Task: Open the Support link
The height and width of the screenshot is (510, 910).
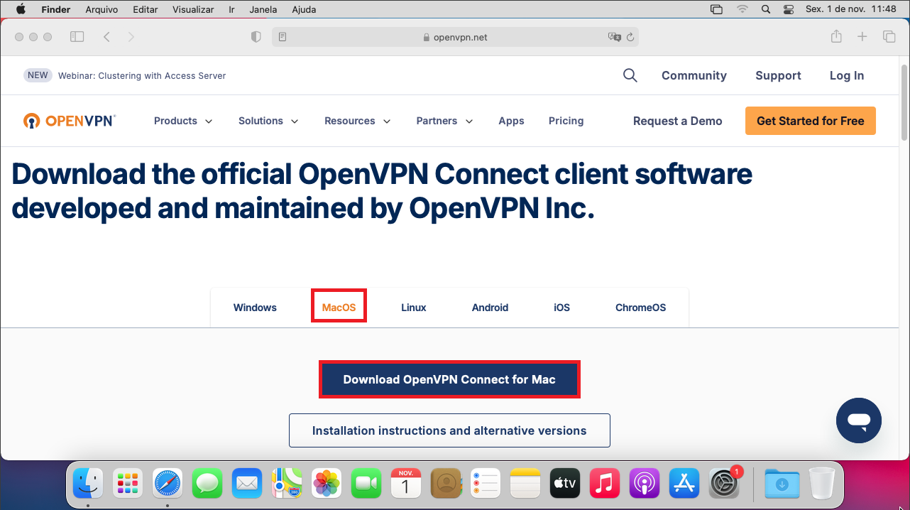Action: [x=778, y=75]
